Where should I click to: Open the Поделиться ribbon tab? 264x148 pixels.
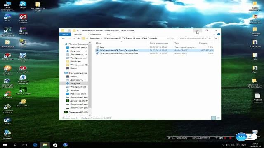pos(95,35)
